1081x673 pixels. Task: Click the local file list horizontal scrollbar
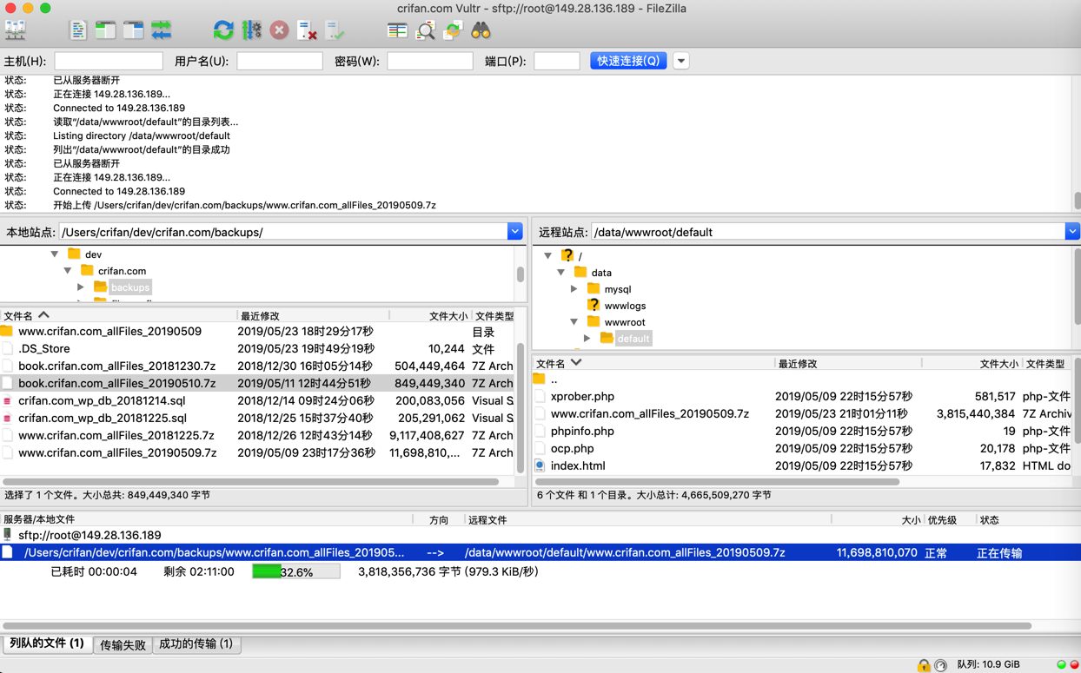point(251,481)
